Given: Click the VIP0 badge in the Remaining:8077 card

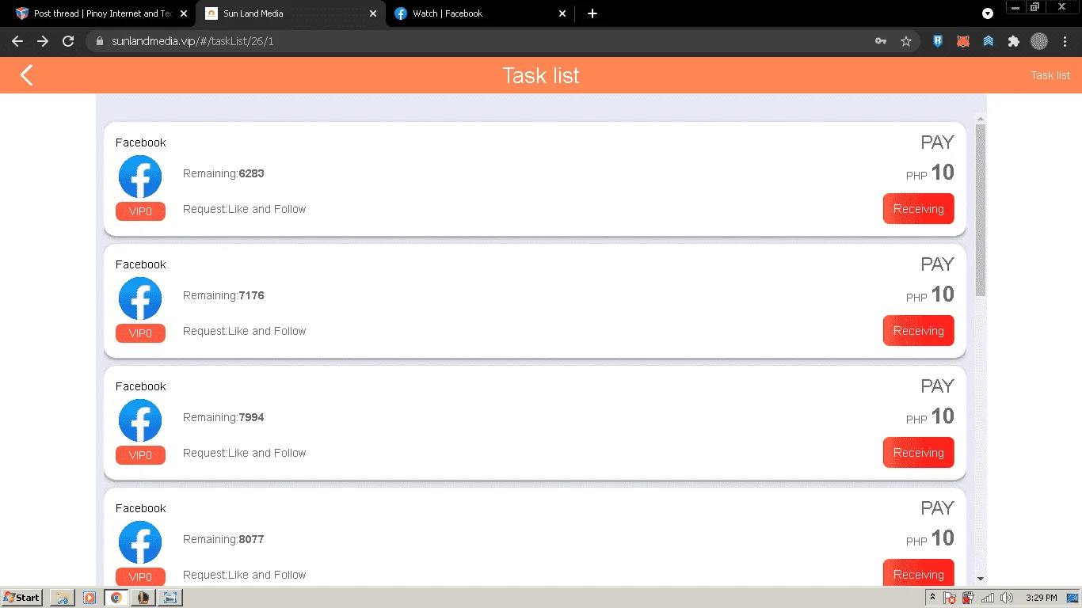Looking at the screenshot, I should point(140,576).
